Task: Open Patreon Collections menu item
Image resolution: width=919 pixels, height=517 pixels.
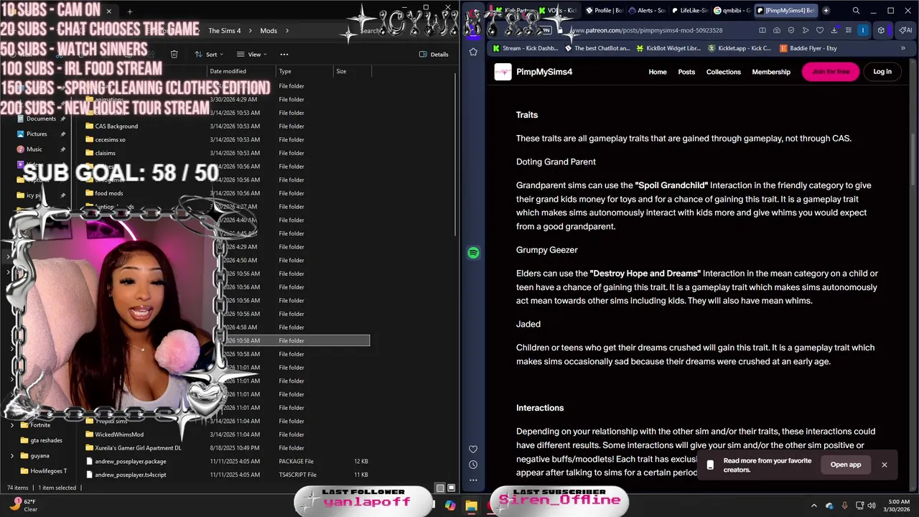Action: pyautogui.click(x=723, y=72)
